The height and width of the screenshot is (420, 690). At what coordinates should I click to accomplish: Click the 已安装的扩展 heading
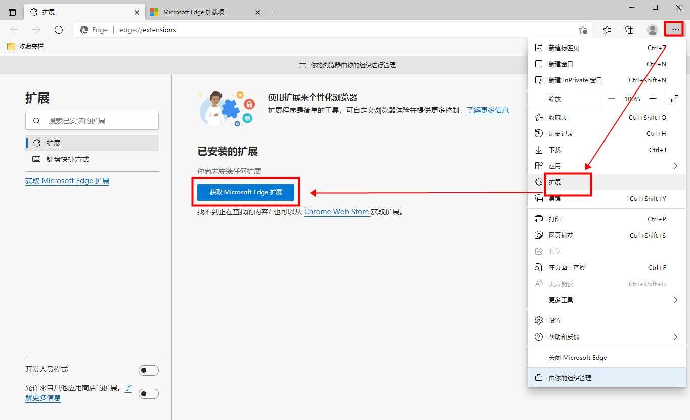[228, 151]
